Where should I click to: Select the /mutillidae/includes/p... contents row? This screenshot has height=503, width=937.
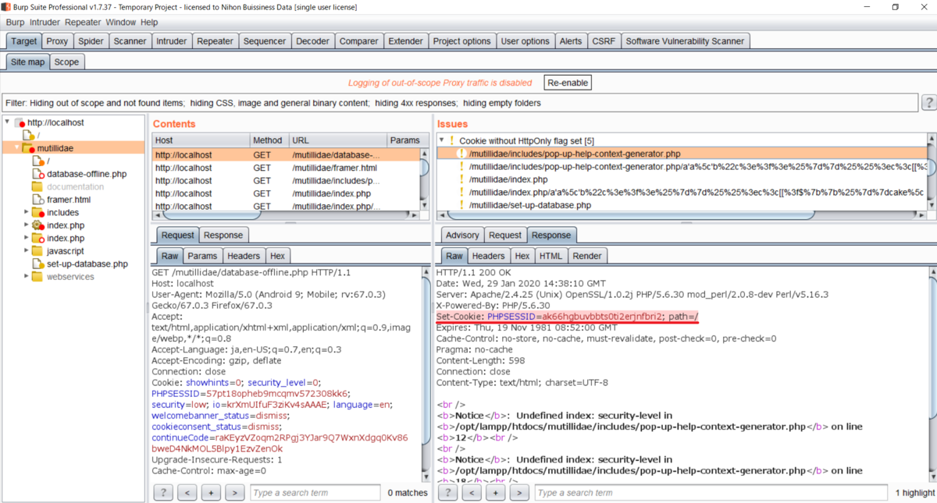coord(287,180)
